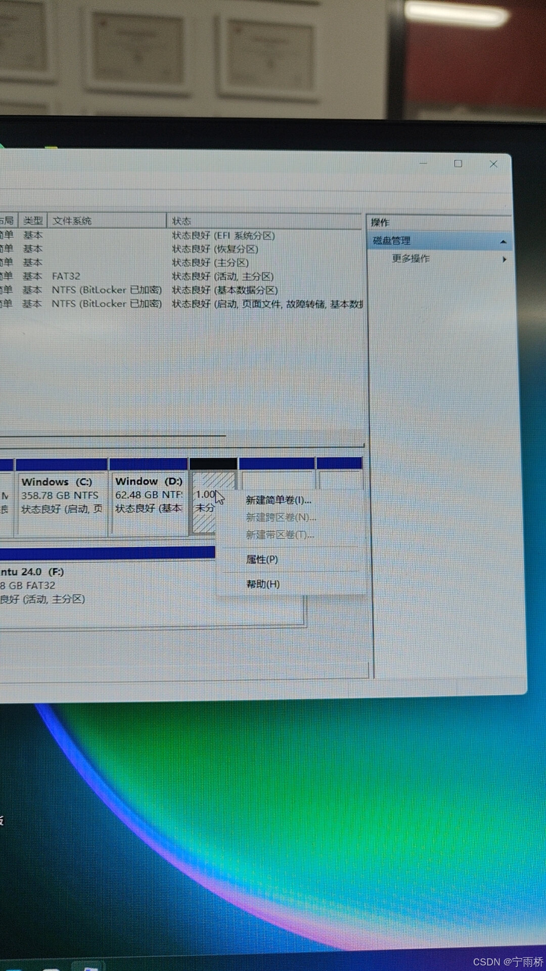Close the Disk Management window
The width and height of the screenshot is (546, 971).
pyautogui.click(x=493, y=164)
